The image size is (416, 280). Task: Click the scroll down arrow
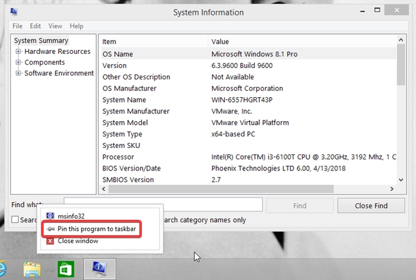pos(401,180)
